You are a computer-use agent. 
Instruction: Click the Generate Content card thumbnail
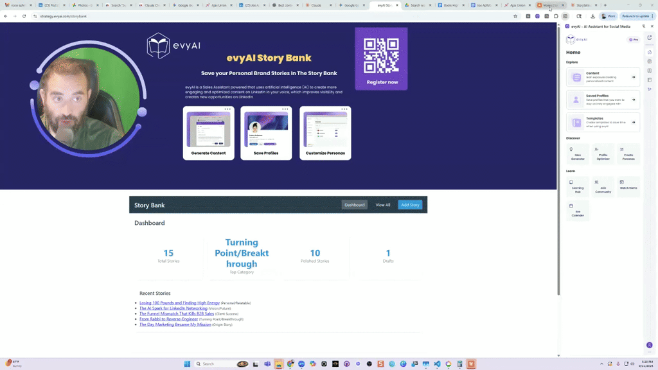tap(209, 129)
